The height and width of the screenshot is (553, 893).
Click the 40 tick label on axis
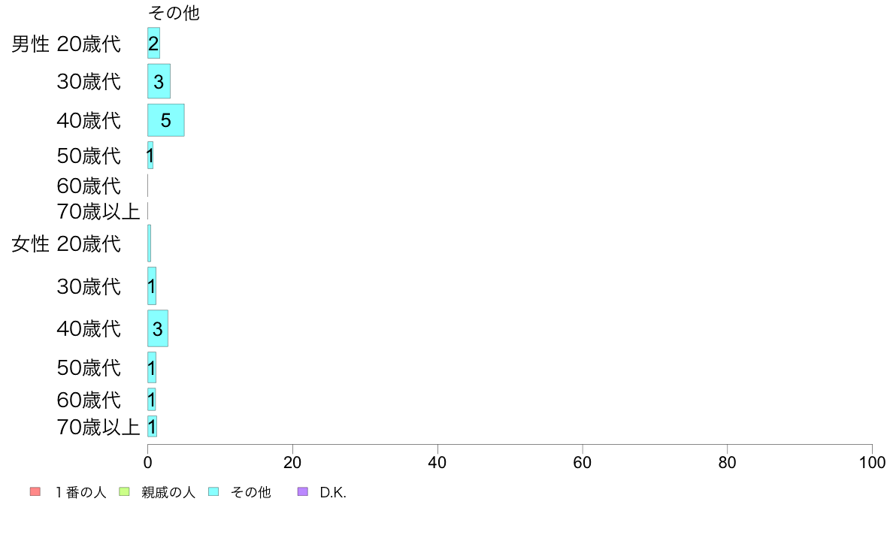(x=437, y=462)
